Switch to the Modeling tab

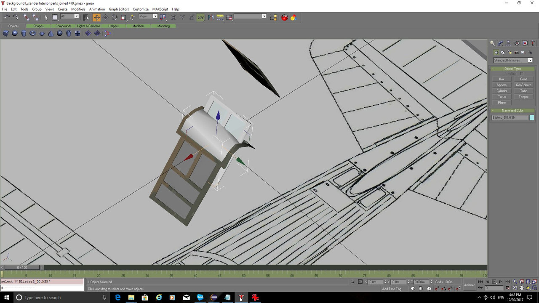pos(163,26)
